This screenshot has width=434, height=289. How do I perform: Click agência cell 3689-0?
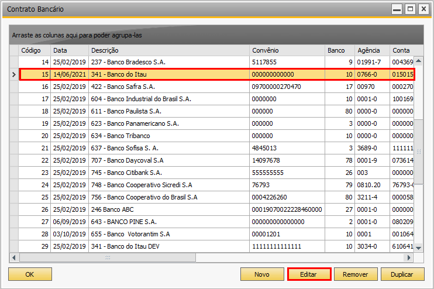point(372,148)
